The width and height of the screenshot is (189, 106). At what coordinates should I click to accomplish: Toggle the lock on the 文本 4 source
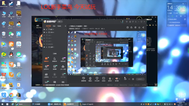[47, 32]
